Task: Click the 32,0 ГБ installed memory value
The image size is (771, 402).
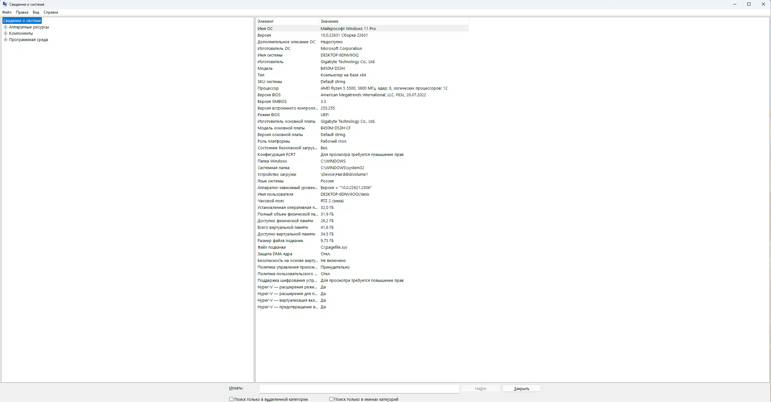Action: (x=327, y=207)
